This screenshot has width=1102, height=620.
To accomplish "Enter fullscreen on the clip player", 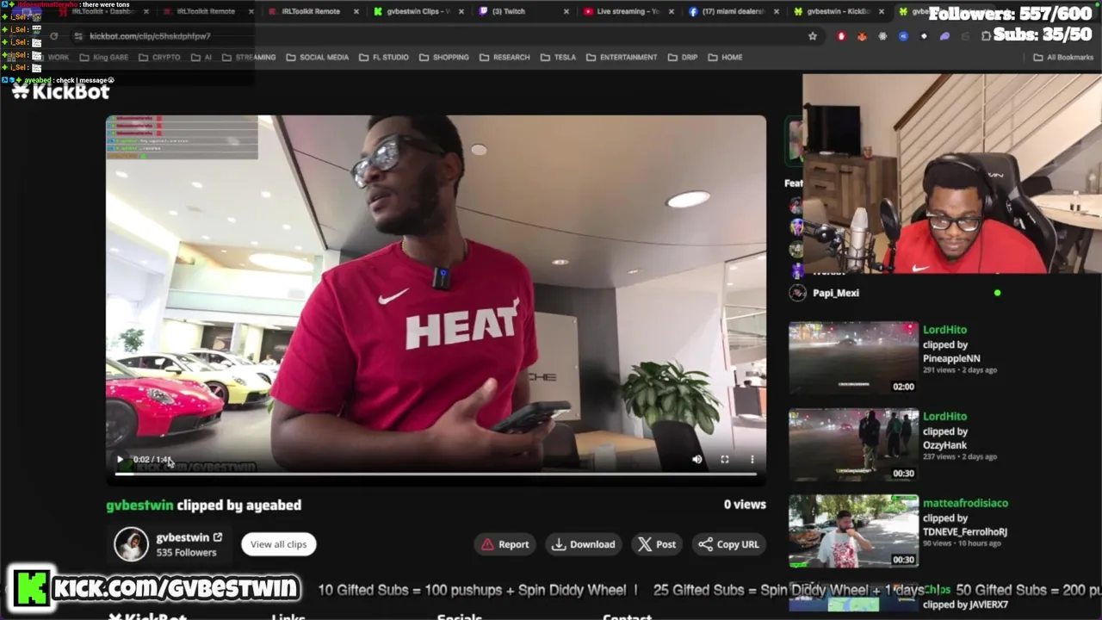I will click(x=725, y=460).
